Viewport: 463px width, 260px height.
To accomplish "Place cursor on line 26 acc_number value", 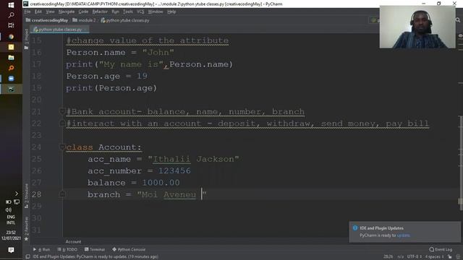I will (174, 170).
